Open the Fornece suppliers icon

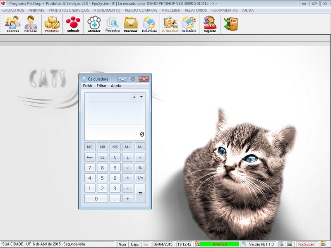[31, 24]
